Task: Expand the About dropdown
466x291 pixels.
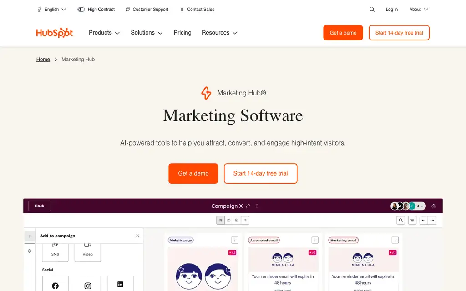Action: [x=419, y=10]
